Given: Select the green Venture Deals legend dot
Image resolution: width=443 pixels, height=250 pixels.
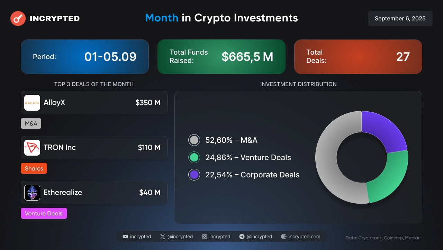Looking at the screenshot, I should tap(194, 157).
